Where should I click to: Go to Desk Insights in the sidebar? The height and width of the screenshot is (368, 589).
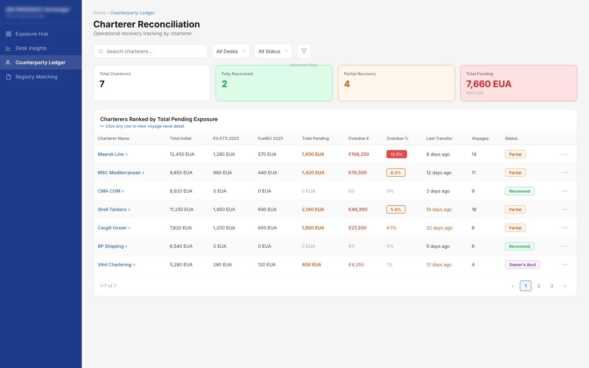coord(41,48)
